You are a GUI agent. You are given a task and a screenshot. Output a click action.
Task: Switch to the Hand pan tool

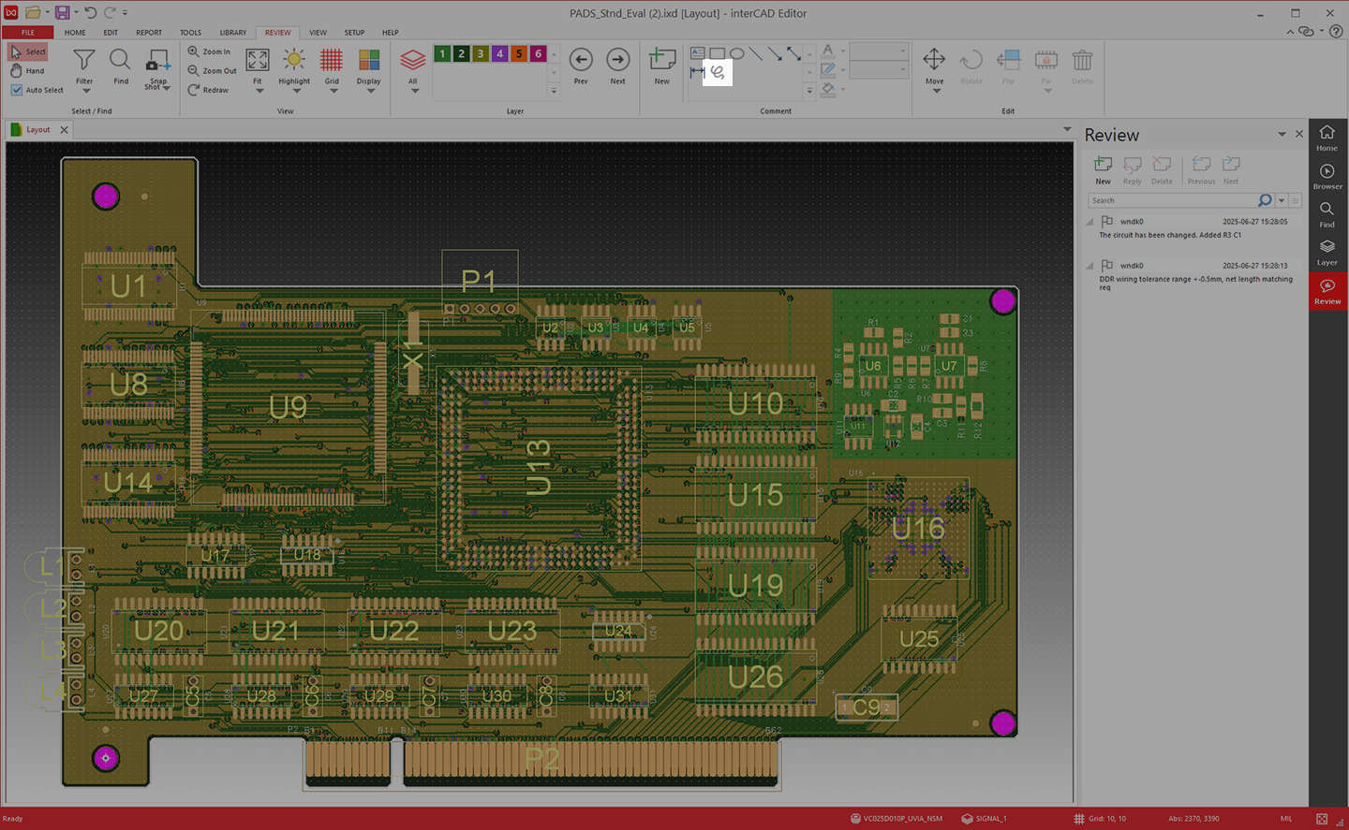click(27, 71)
